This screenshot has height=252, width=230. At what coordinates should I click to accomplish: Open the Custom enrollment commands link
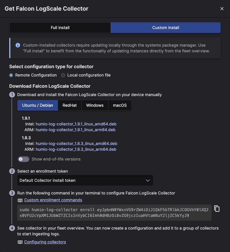coord(53,200)
